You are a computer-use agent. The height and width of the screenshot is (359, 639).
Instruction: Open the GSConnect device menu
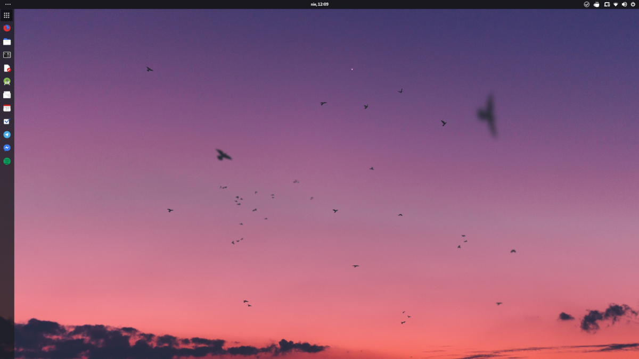pos(607,4)
